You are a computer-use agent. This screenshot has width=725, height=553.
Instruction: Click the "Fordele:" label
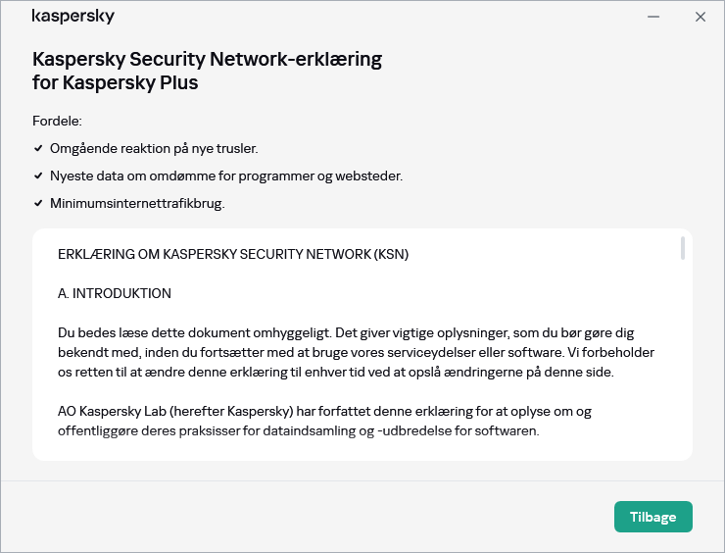coord(57,121)
